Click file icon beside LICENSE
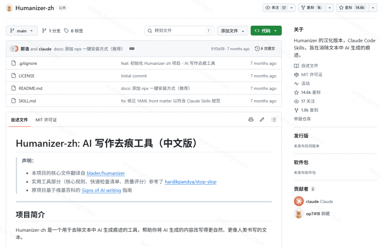This screenshot has height=247, width=381. tap(14, 76)
